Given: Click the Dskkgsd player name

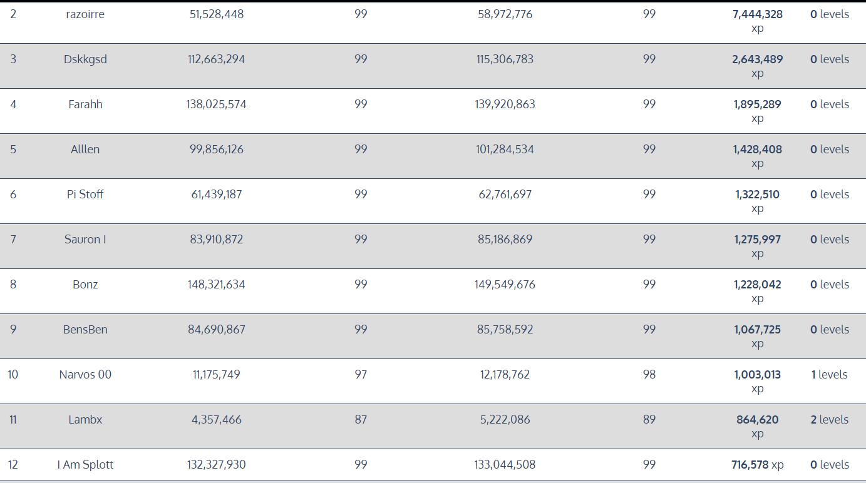Looking at the screenshot, I should 85,59.
